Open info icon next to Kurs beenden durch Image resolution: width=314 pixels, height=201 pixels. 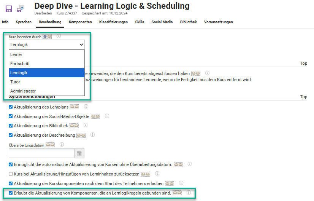(59, 36)
